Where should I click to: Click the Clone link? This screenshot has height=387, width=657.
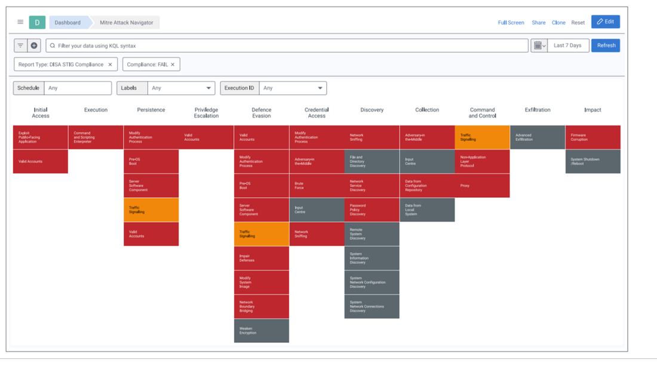[558, 23]
